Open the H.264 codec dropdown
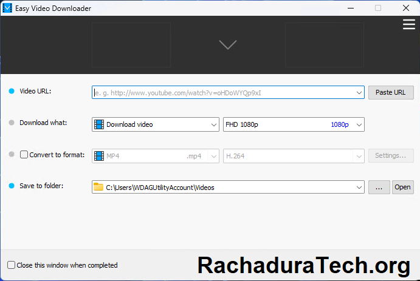This screenshot has height=281, width=420. 359,156
